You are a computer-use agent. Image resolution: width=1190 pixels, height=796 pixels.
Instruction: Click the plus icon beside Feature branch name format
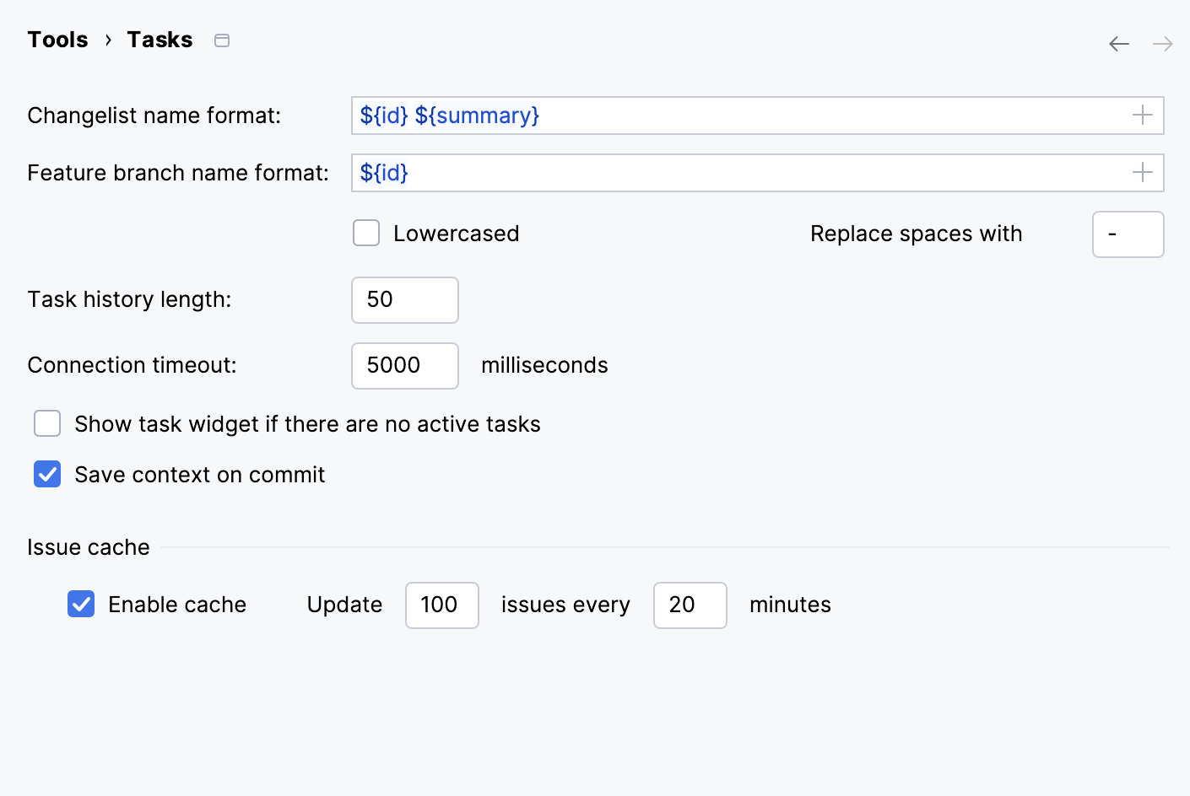pyautogui.click(x=1143, y=172)
